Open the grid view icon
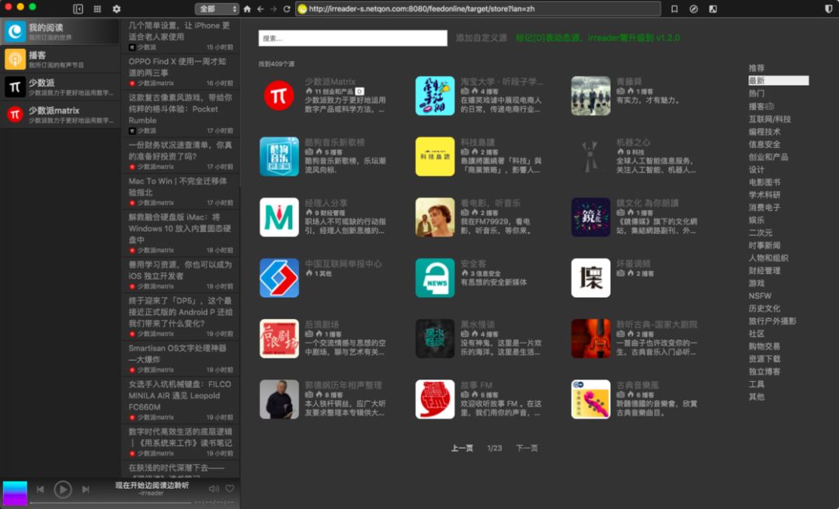The image size is (839, 509). pyautogui.click(x=97, y=9)
